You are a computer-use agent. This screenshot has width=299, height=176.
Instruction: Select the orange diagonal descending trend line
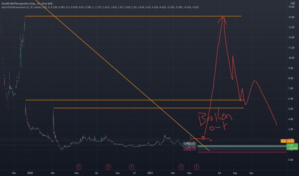[x=122, y=75]
